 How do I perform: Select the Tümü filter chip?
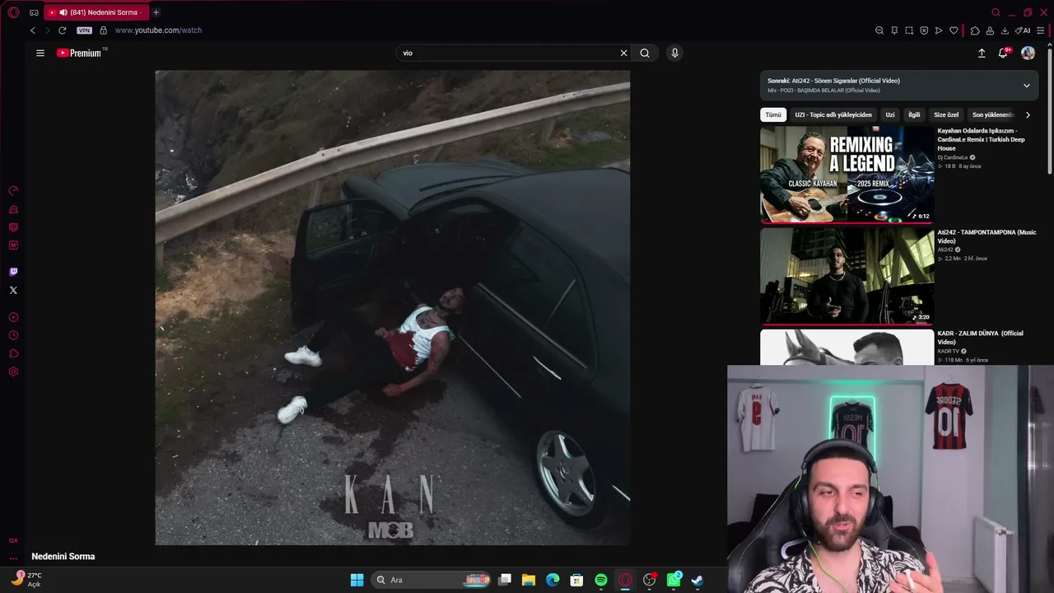[x=773, y=115]
